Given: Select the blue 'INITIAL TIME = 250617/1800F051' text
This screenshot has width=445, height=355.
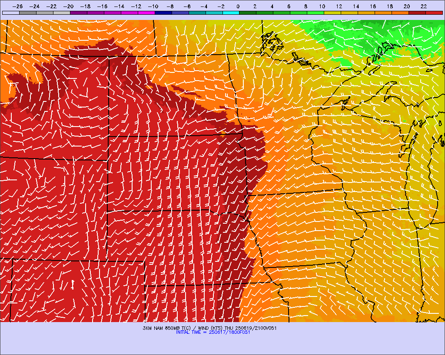Looking at the screenshot, I should tap(213, 332).
